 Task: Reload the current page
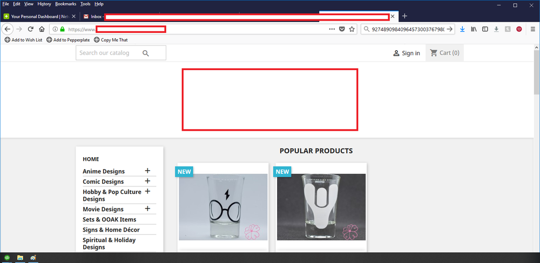[x=31, y=29]
